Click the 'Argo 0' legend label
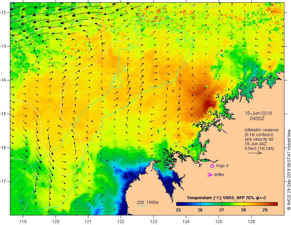Screen dimensions: 291x225 click(x=222, y=166)
